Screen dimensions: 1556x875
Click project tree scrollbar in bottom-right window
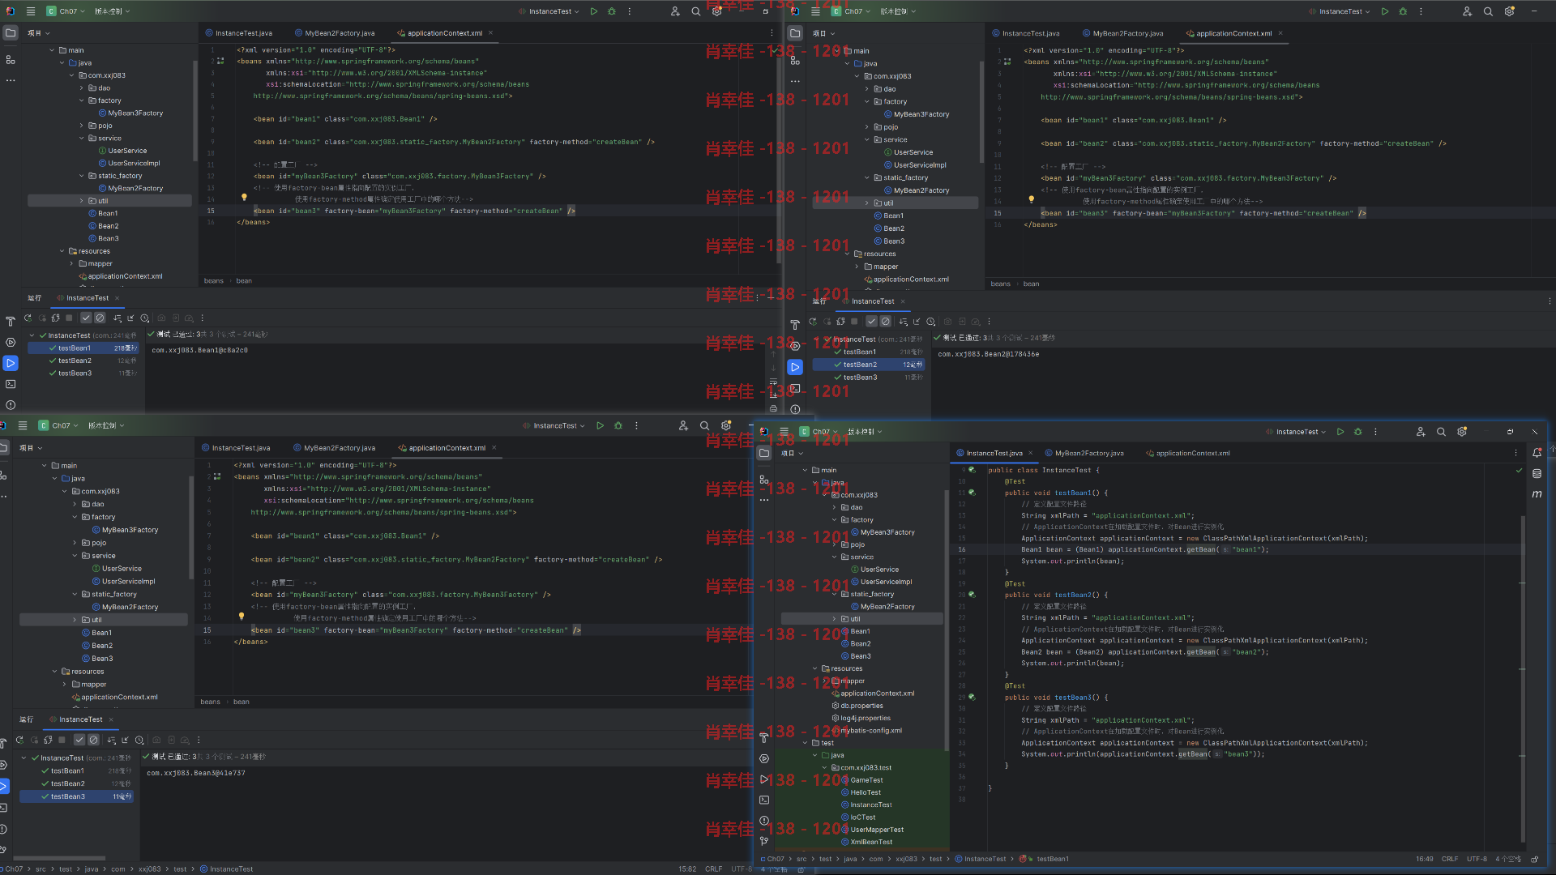947,620
